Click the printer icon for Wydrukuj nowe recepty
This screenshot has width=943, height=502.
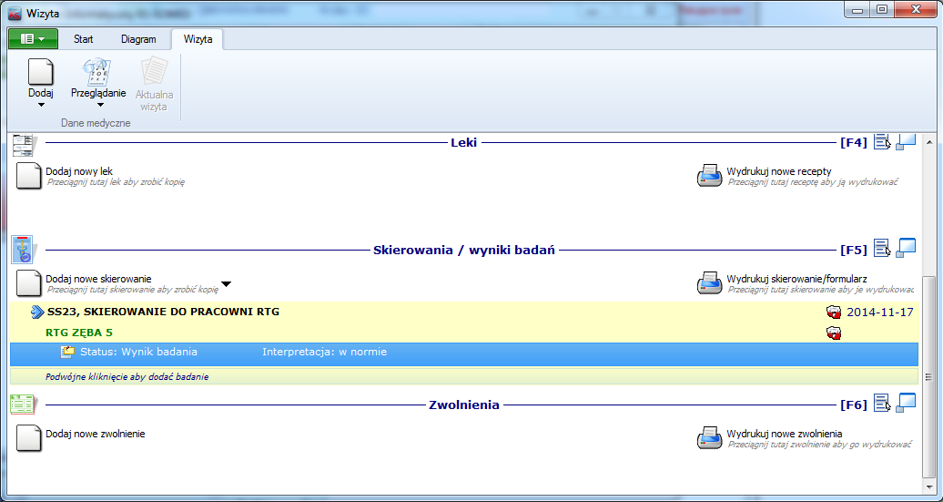[x=709, y=177]
